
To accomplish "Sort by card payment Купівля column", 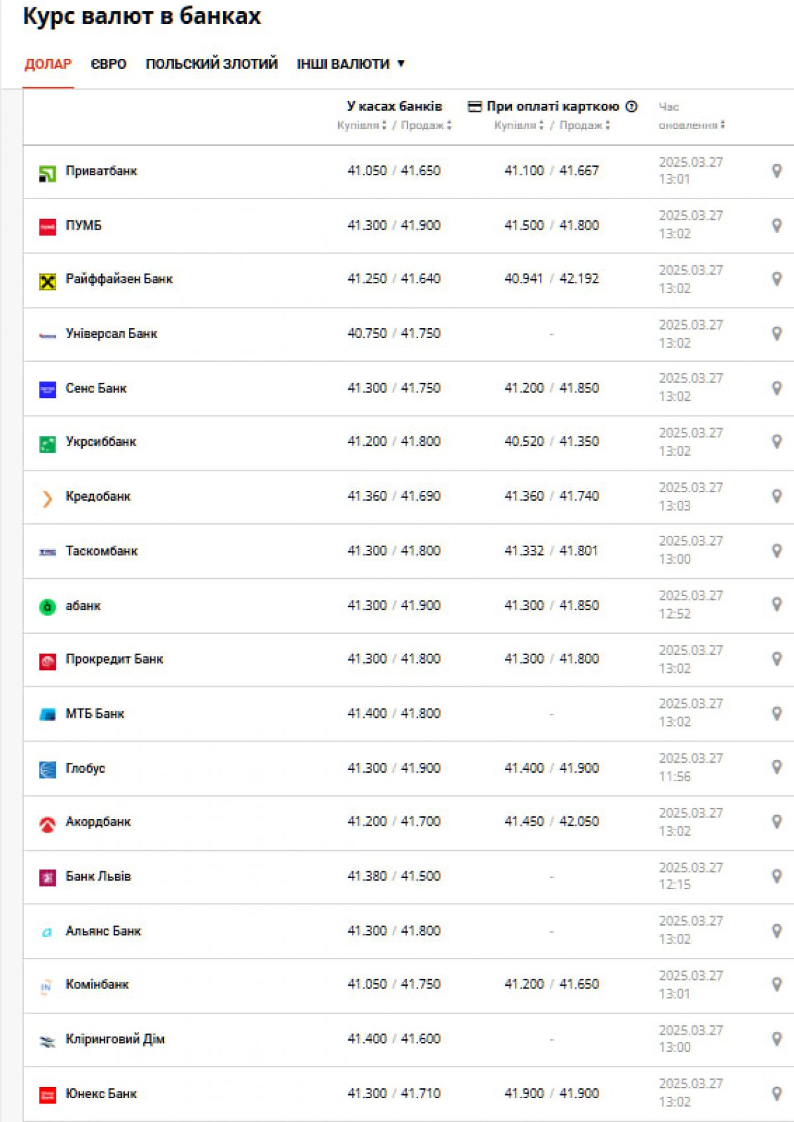I will (519, 125).
